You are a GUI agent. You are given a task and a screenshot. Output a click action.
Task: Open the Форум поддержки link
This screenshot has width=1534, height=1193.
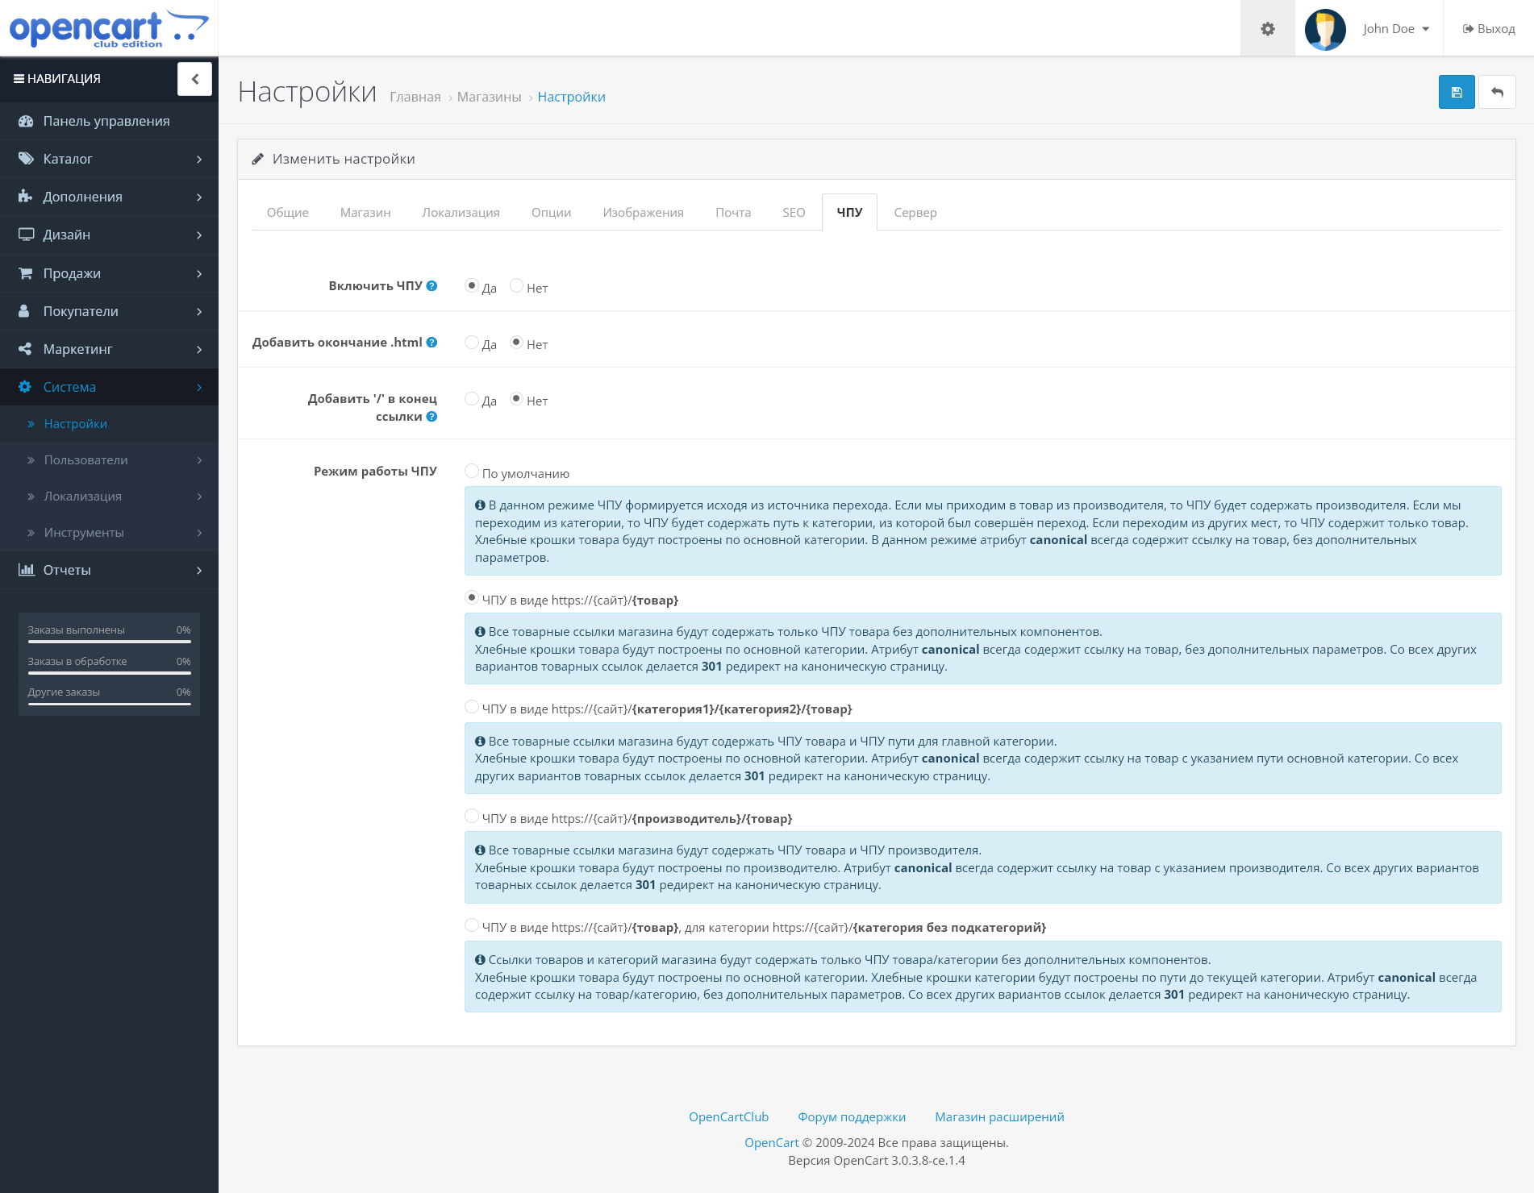[x=850, y=1116]
